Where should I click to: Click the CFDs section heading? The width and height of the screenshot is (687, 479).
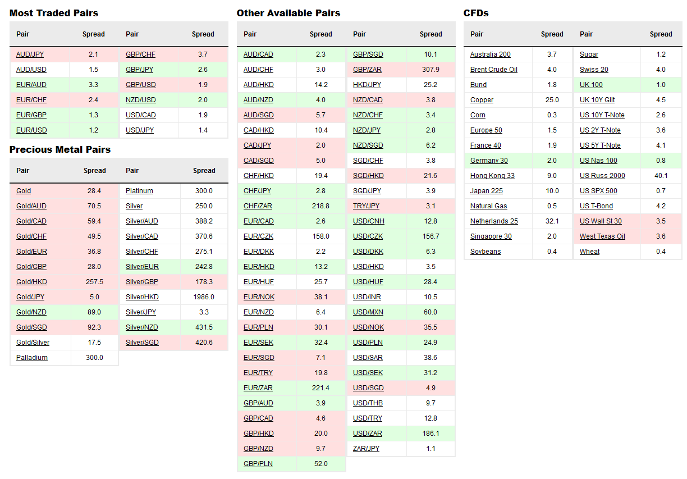pos(476,13)
